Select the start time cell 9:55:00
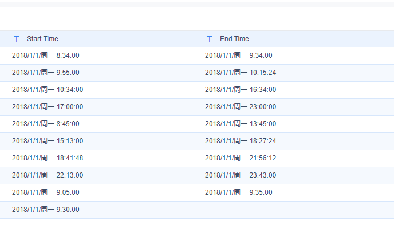This screenshot has width=394, height=229. pyautogui.click(x=46, y=73)
